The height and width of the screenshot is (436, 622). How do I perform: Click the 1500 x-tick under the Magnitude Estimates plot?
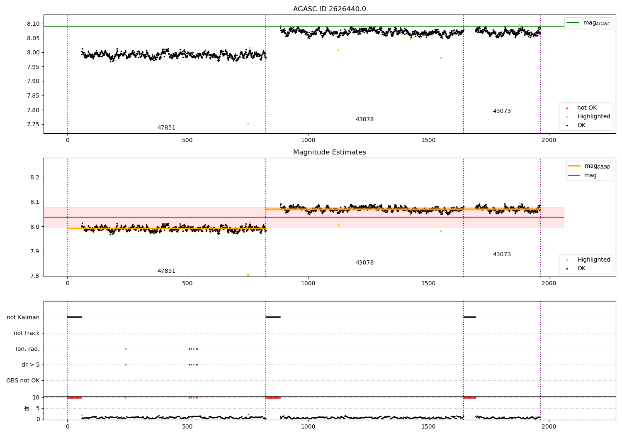click(428, 284)
